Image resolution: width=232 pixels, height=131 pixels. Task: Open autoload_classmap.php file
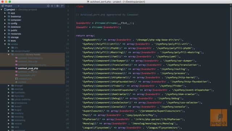[30, 58]
